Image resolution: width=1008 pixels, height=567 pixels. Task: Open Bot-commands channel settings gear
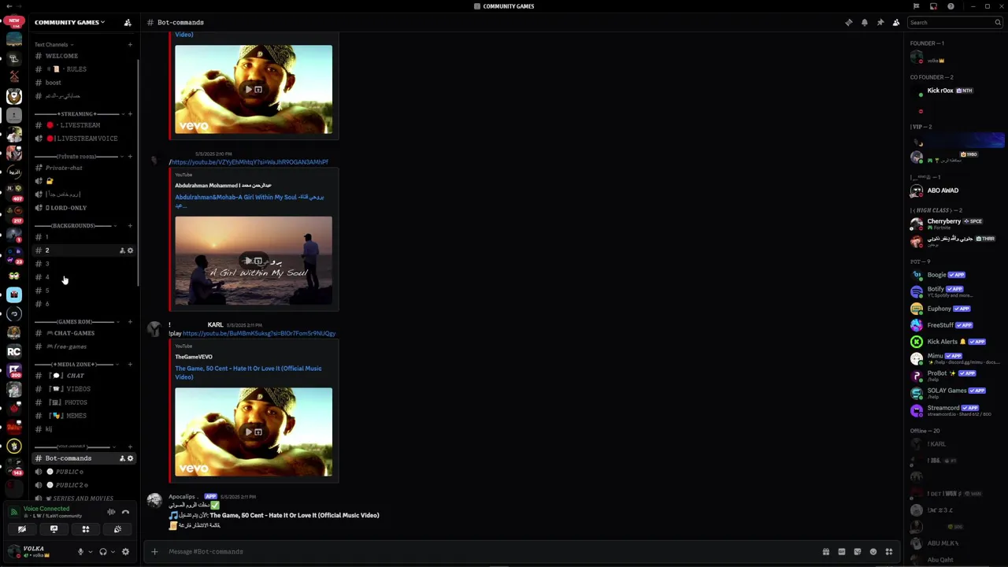point(131,458)
